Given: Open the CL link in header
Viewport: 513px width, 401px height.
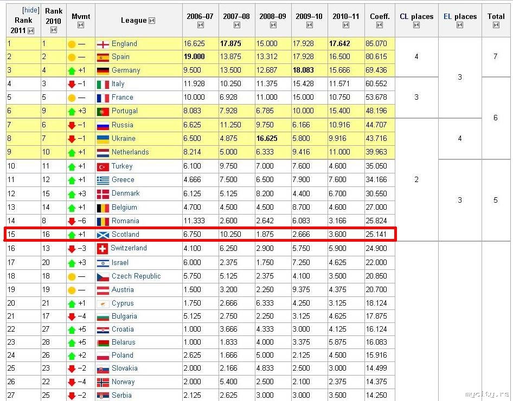Looking at the screenshot, I should click(x=403, y=17).
